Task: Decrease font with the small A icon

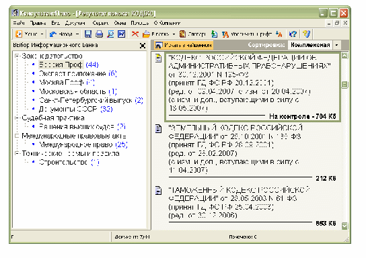Action: tap(279, 34)
